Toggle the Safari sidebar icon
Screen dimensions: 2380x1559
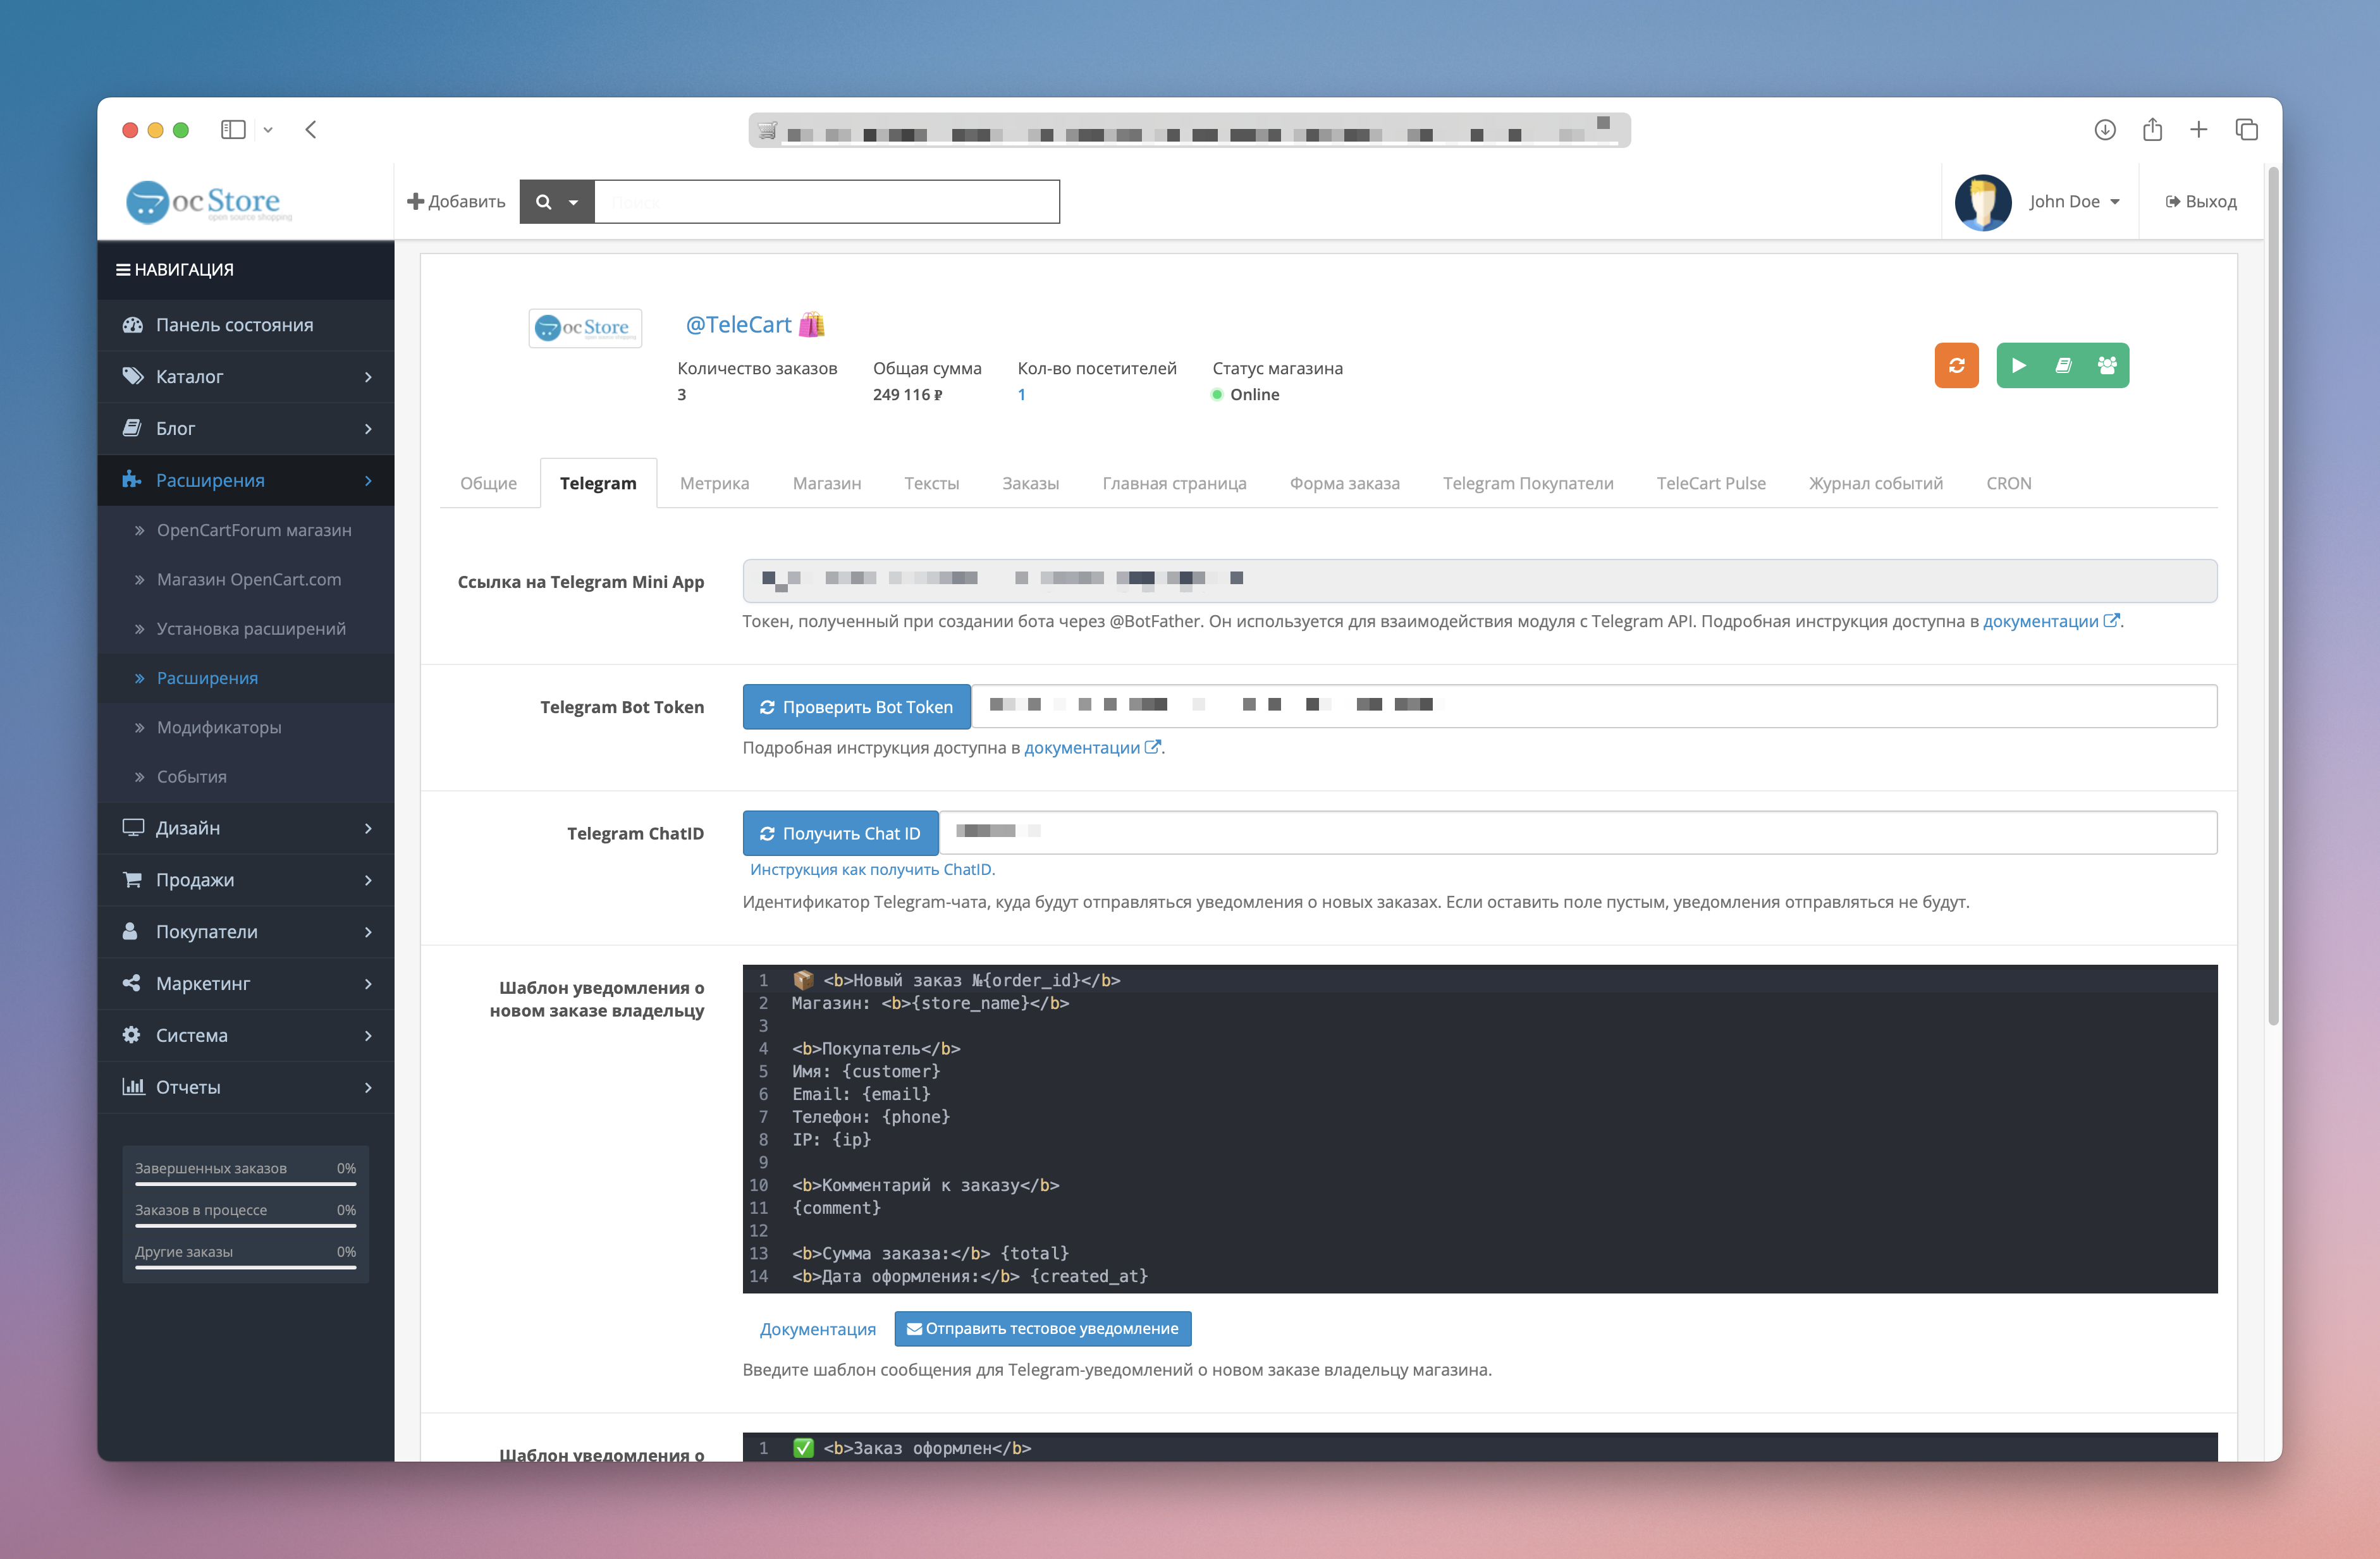233,130
